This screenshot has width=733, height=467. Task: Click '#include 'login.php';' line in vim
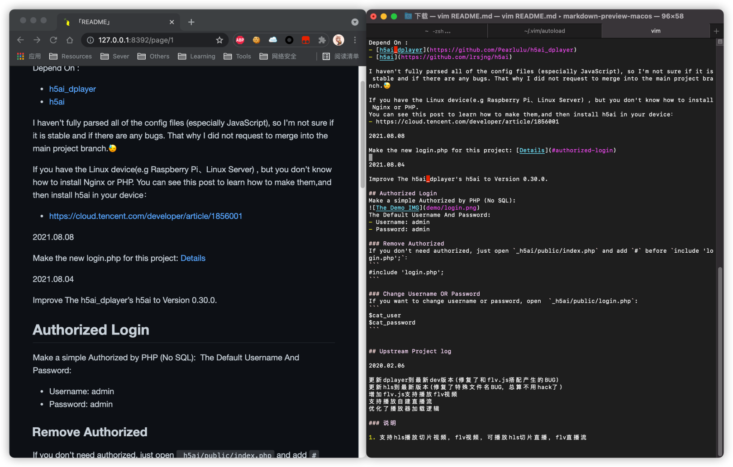pyautogui.click(x=406, y=273)
